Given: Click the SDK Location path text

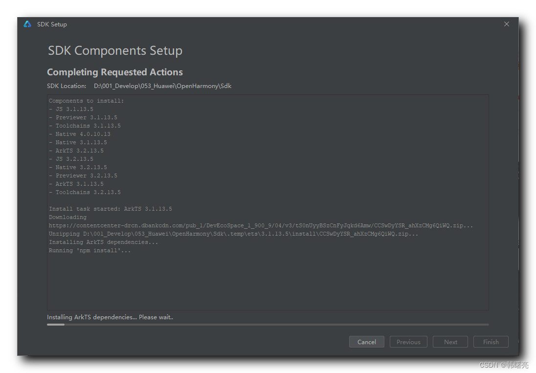Looking at the screenshot, I should point(162,86).
